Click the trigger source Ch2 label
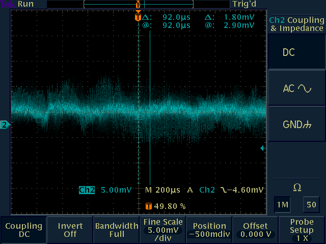The height and width of the screenshot is (244, 326). tap(207, 190)
